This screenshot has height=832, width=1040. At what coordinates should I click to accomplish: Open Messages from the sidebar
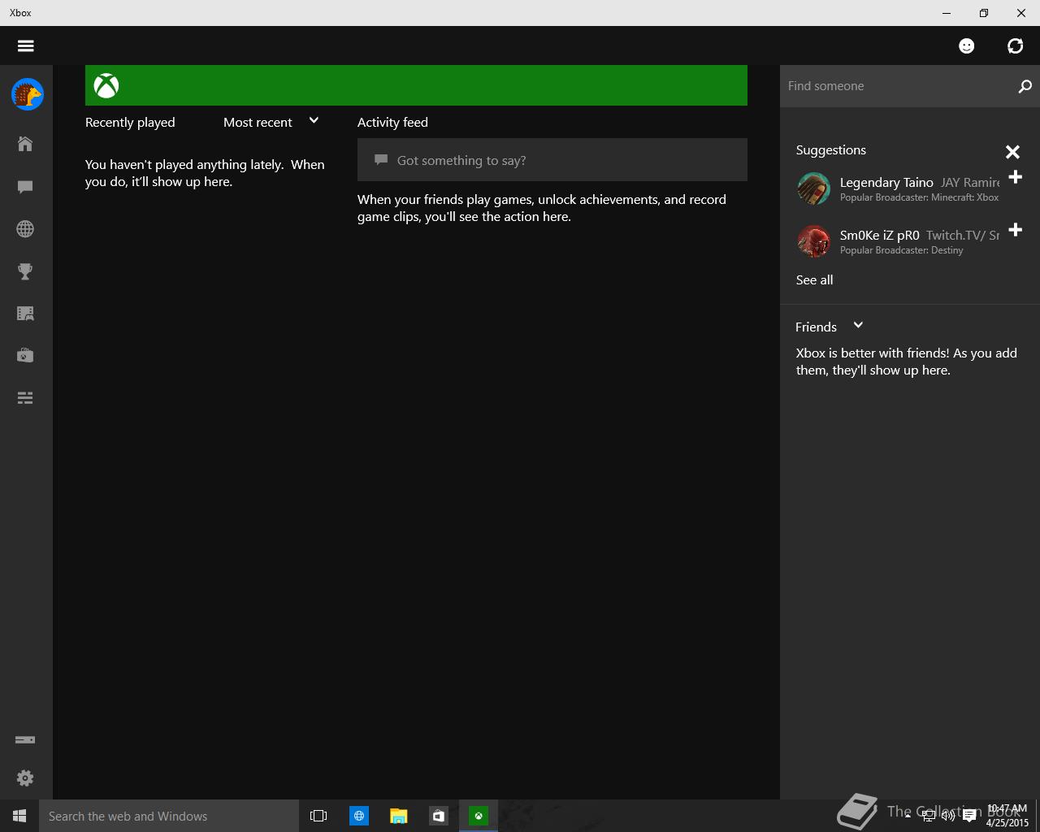point(25,187)
